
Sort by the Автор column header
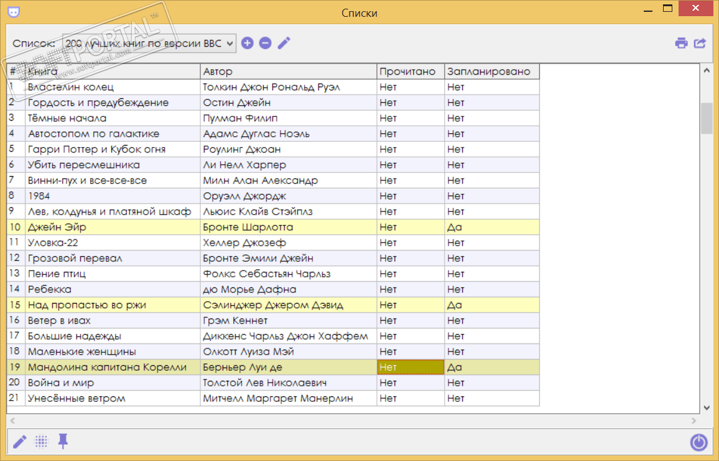pyautogui.click(x=288, y=72)
